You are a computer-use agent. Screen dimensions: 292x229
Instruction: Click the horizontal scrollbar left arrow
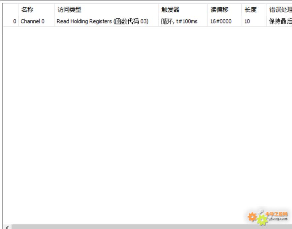click(x=7, y=227)
